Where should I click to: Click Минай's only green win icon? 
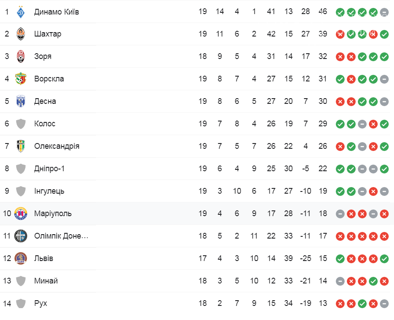pyautogui.click(x=373, y=281)
